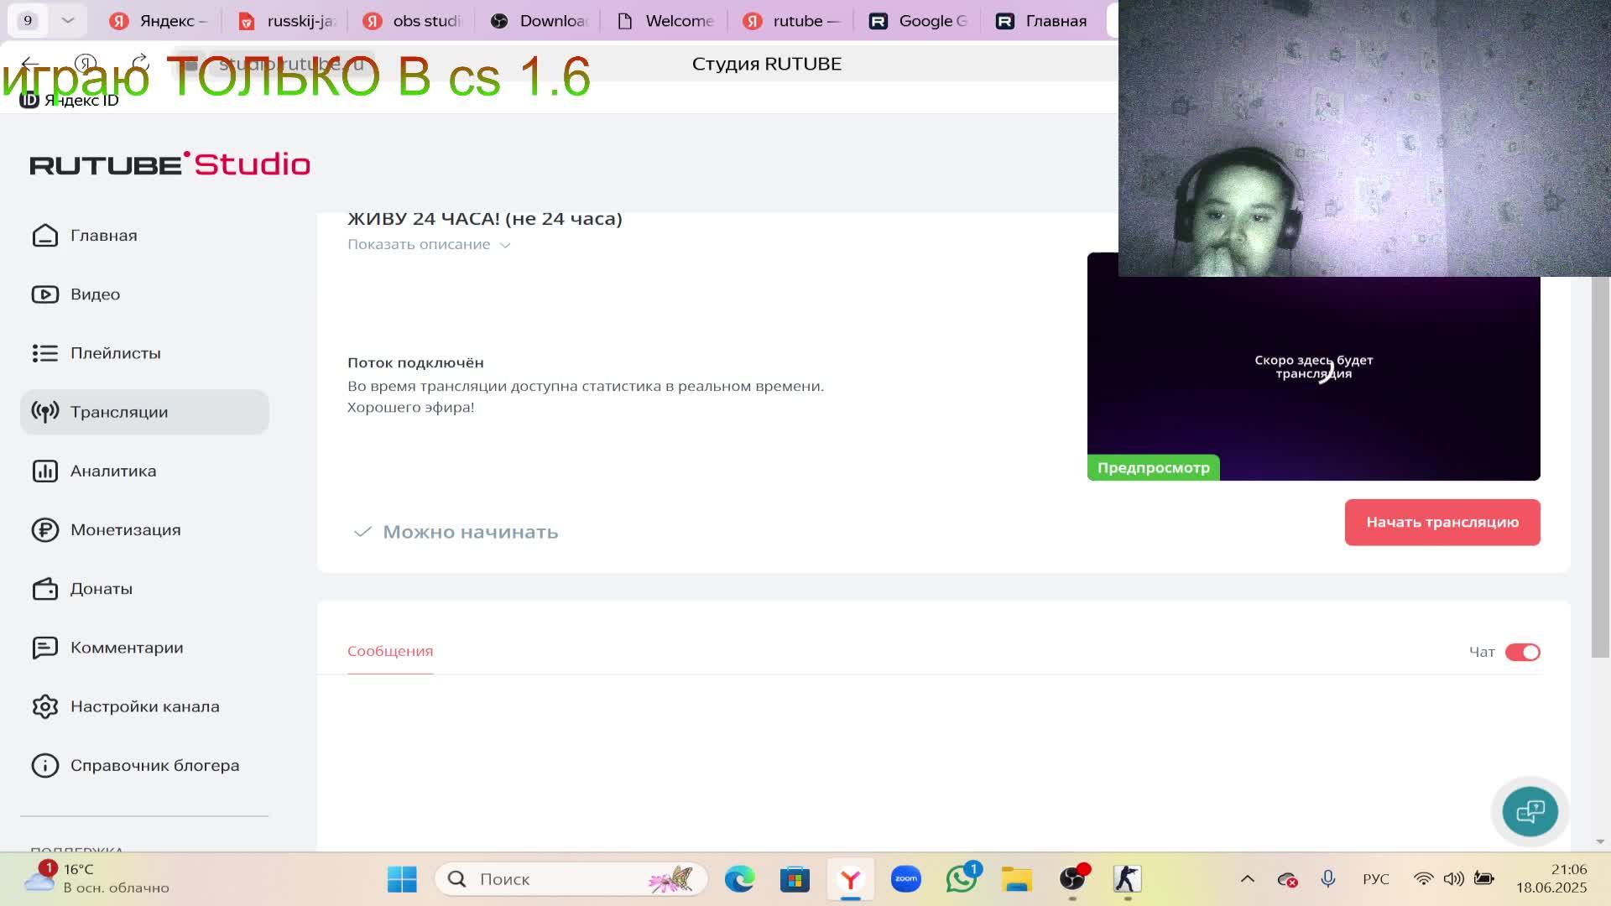This screenshot has height=906, width=1611.
Task: Click the Можно начинать status
Action: click(x=456, y=532)
